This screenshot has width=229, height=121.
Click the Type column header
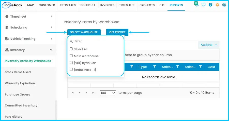[143, 67]
